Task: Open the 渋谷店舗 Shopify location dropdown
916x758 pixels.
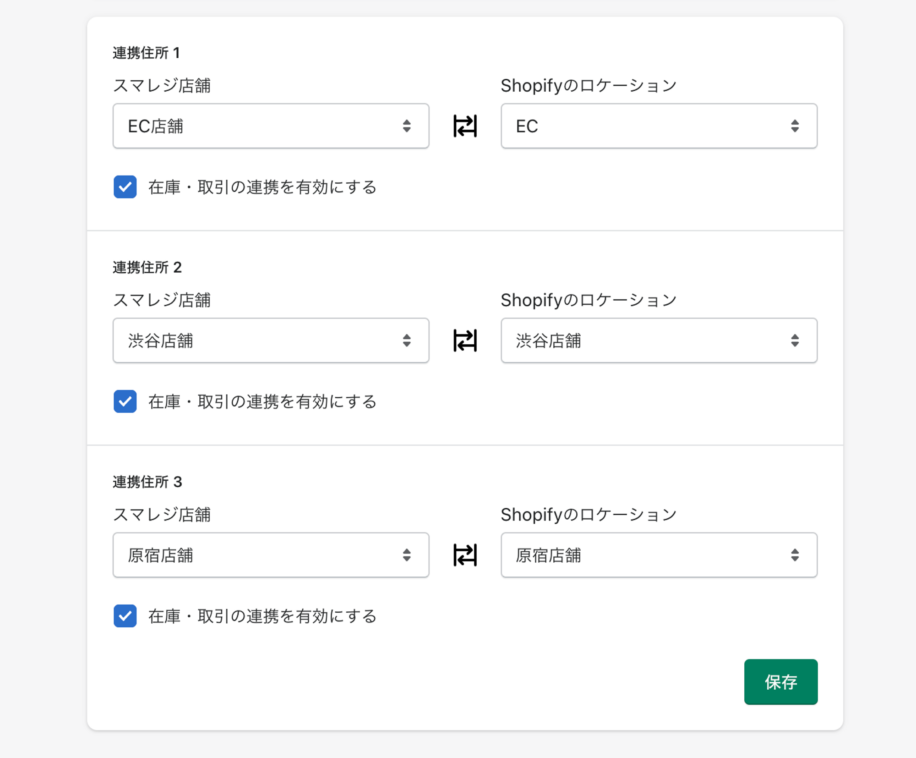Action: [x=659, y=341]
